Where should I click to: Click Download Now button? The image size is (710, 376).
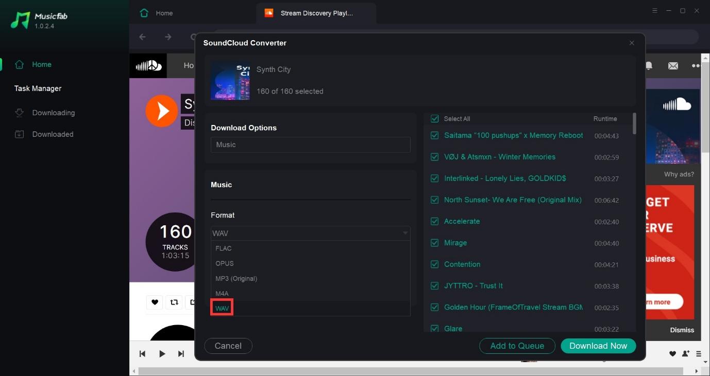598,346
